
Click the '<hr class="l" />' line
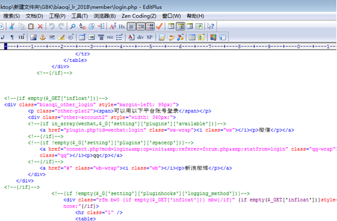99,212
